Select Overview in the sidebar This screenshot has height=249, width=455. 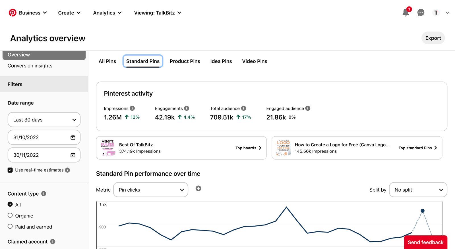pyautogui.click(x=44, y=55)
